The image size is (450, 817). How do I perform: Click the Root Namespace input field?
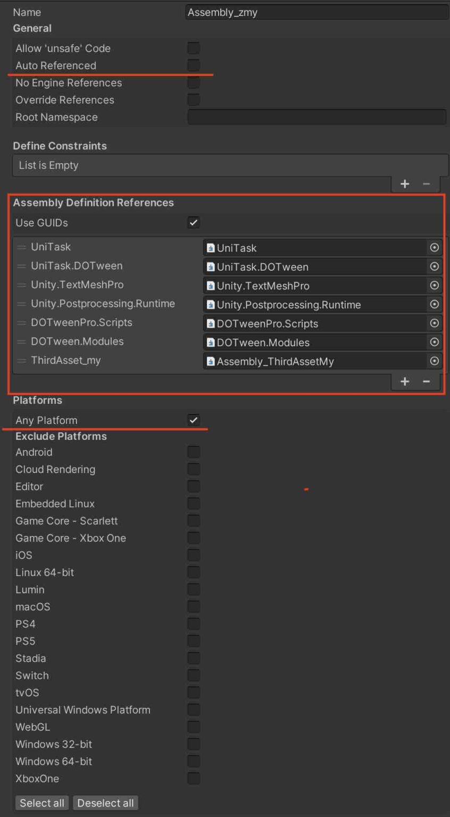[316, 117]
